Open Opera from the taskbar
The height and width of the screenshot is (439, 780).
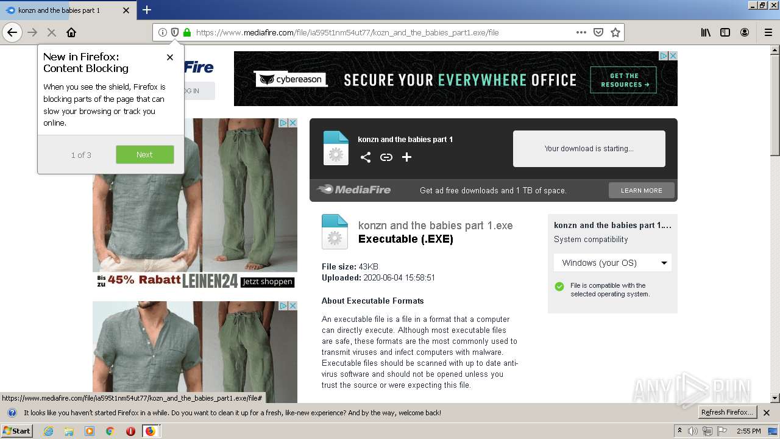click(130, 431)
